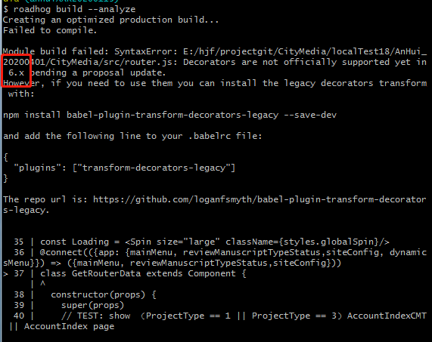Click the 'Failed to compile.' message
Viewport: 432px width, 342px height.
(x=50, y=30)
